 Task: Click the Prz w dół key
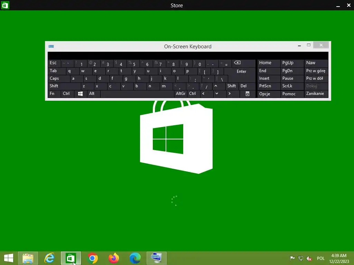pyautogui.click(x=316, y=78)
